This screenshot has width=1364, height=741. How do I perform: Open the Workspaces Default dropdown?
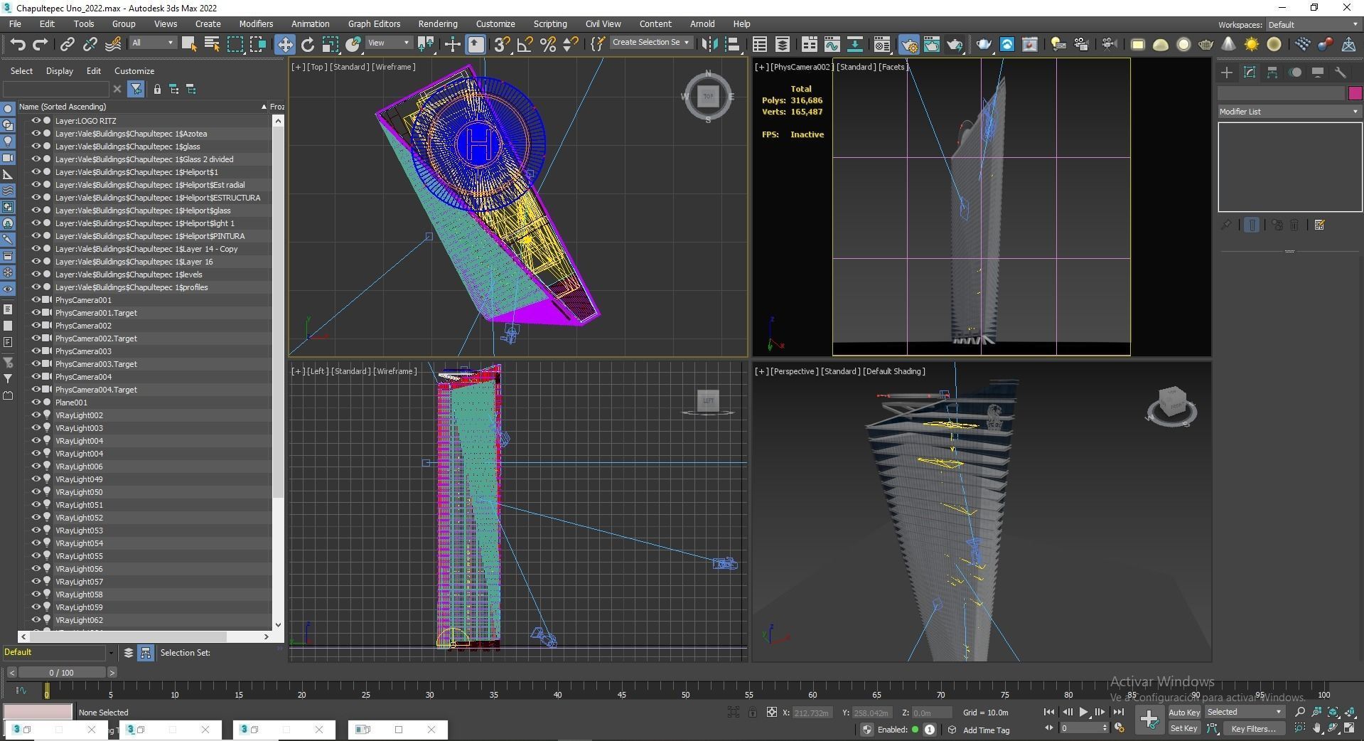[1313, 25]
